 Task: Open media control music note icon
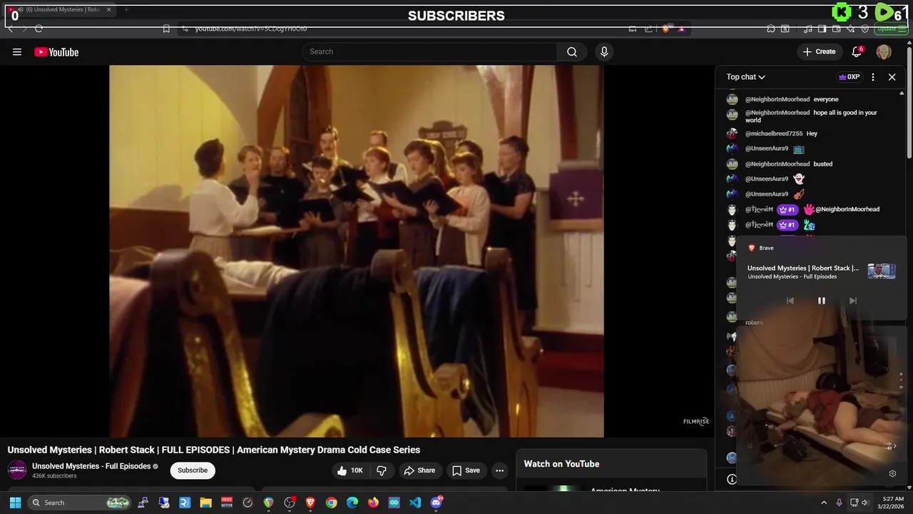(807, 29)
